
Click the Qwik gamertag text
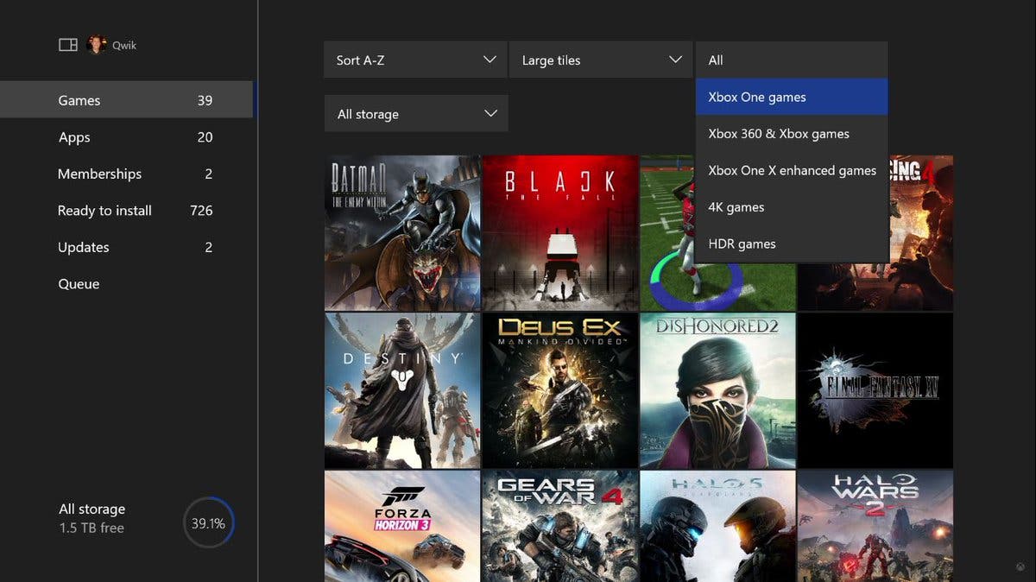tap(124, 46)
